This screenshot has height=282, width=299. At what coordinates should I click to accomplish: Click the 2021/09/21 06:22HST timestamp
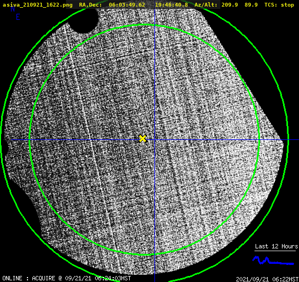(x=267, y=279)
